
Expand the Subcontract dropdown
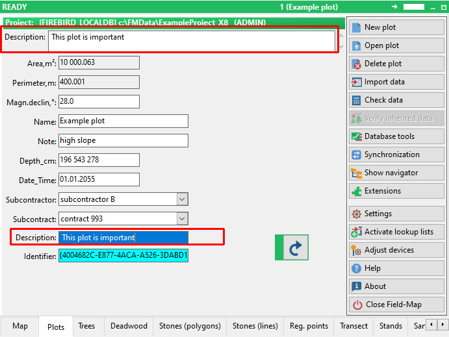pyautogui.click(x=182, y=219)
